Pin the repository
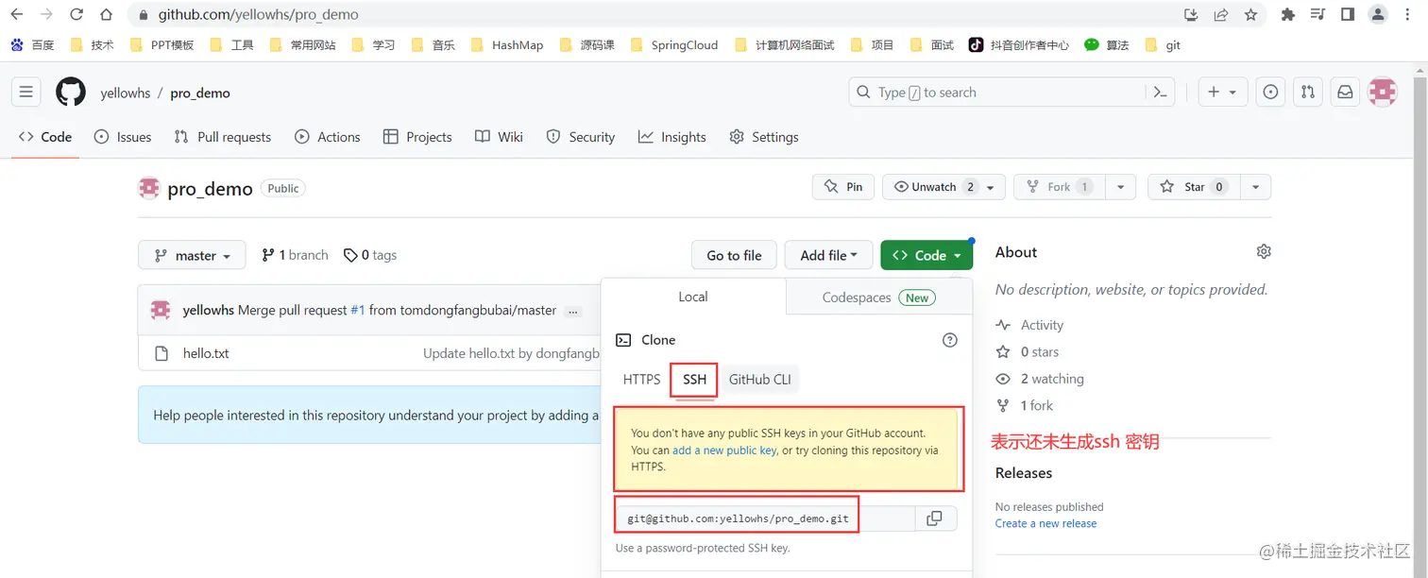 coord(843,187)
